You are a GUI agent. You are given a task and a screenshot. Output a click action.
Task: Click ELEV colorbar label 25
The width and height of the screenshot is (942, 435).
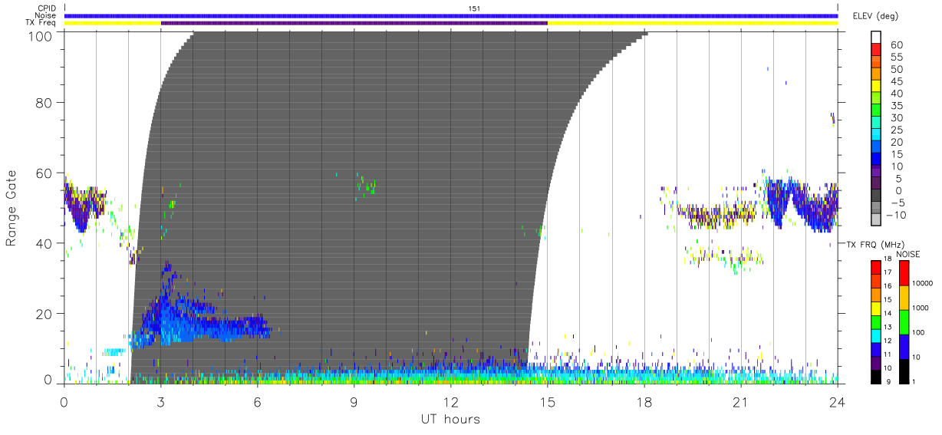pyautogui.click(x=895, y=130)
